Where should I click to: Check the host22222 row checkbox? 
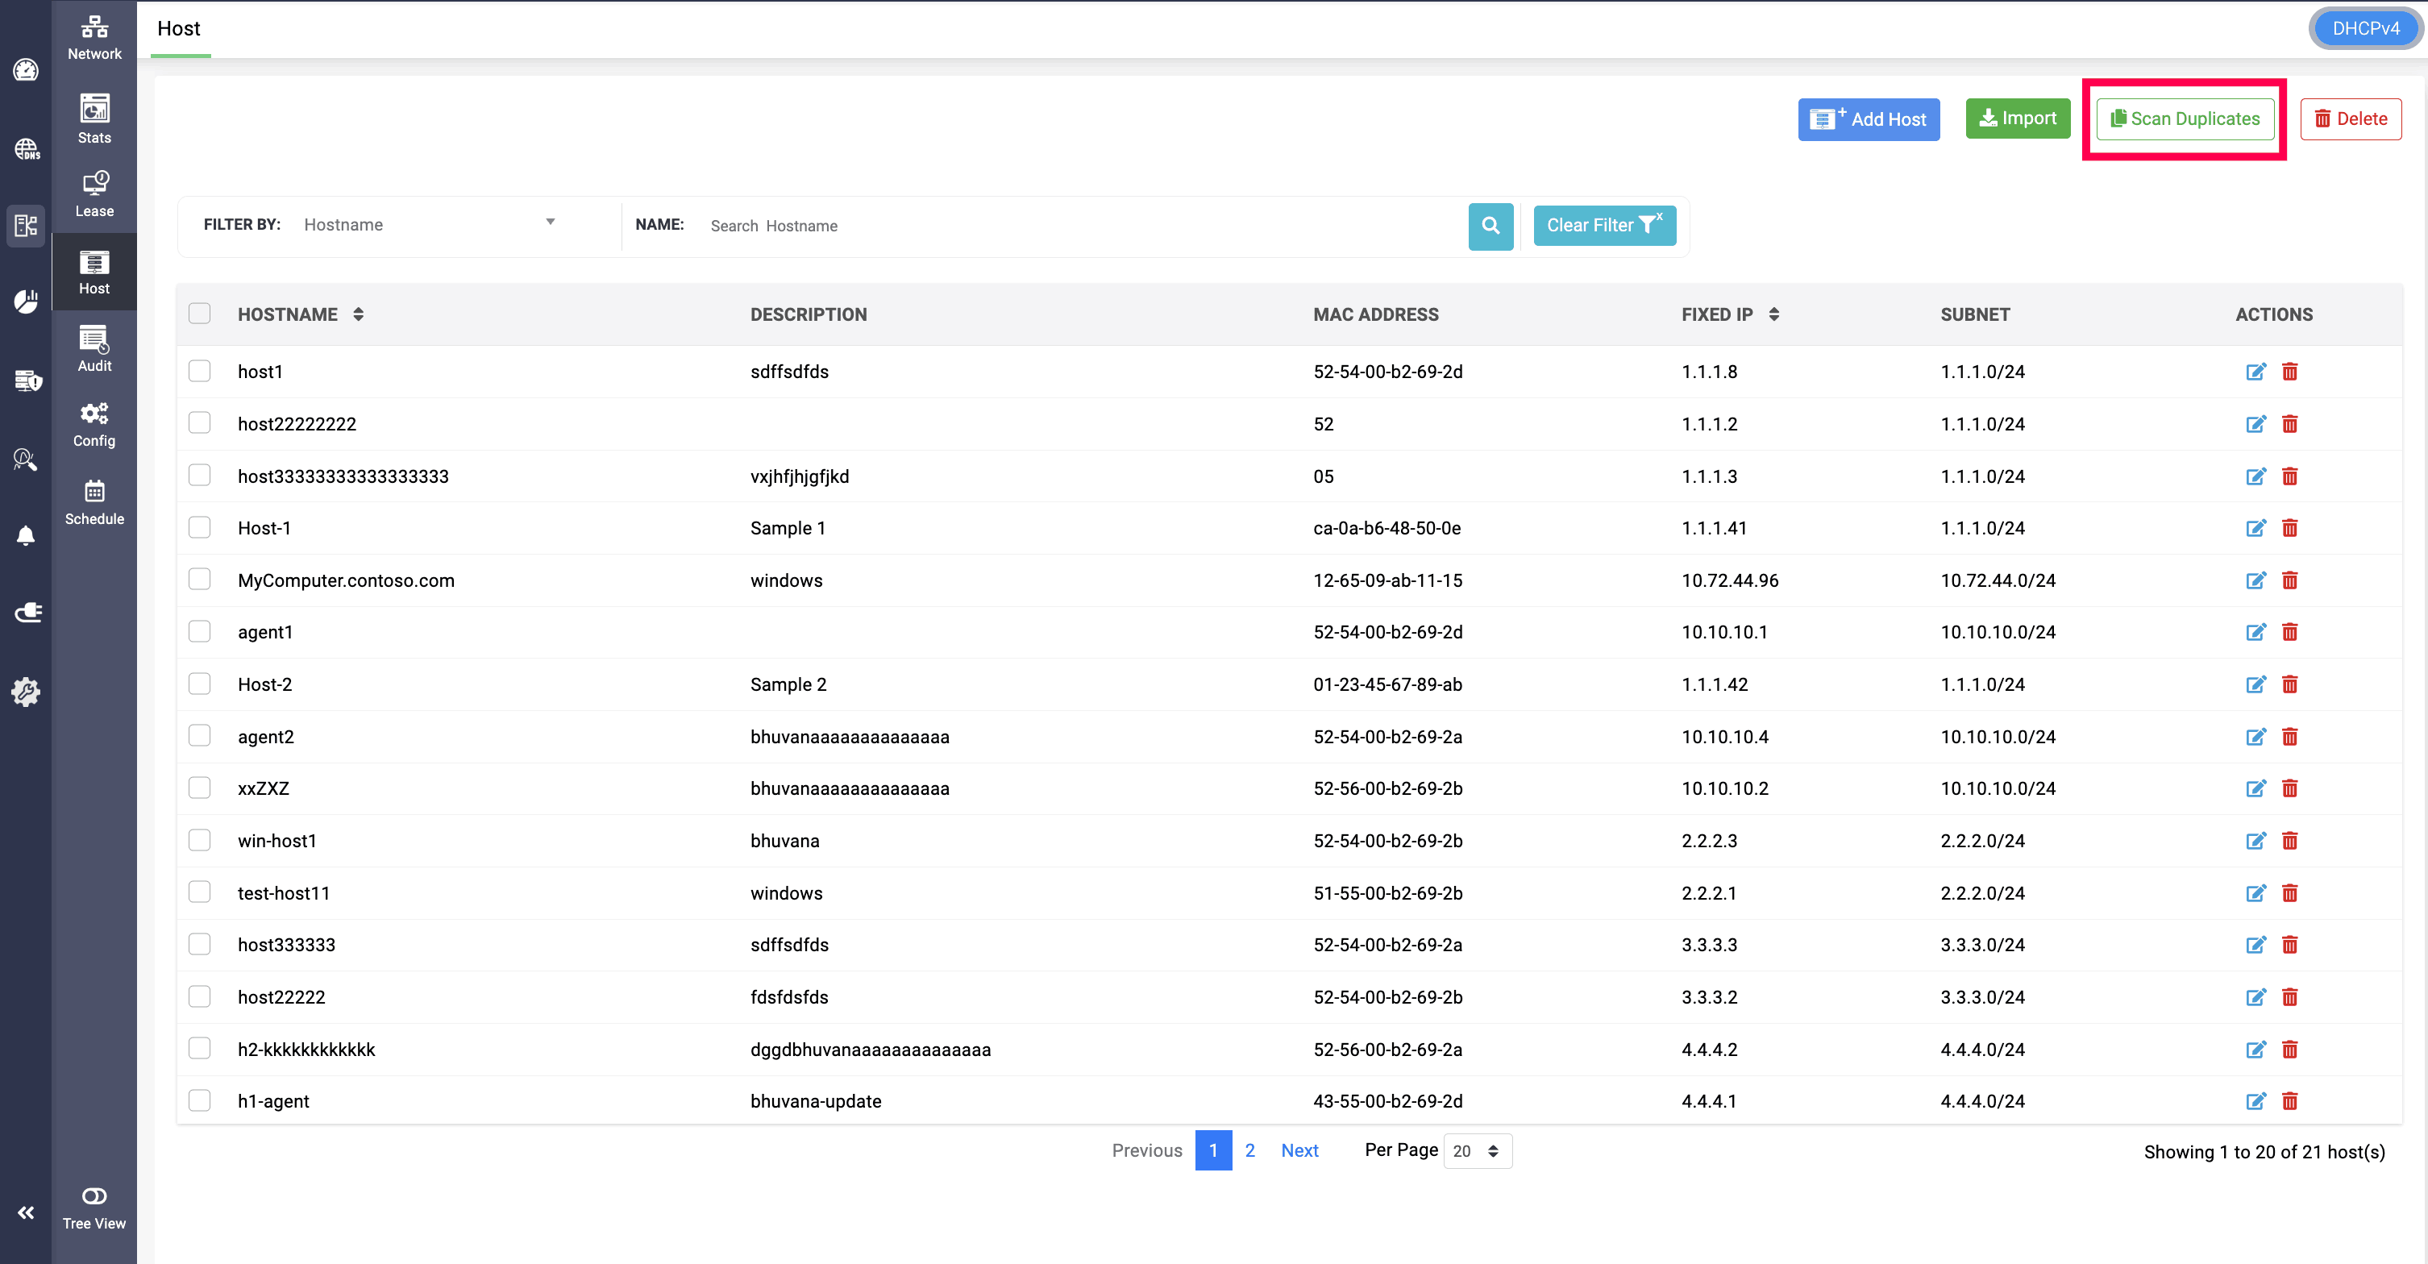[x=199, y=996]
